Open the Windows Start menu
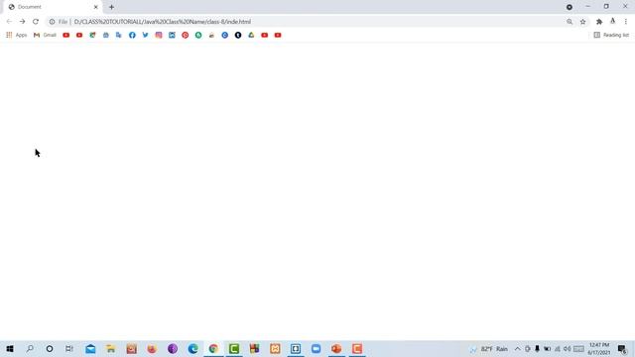 coord(10,348)
